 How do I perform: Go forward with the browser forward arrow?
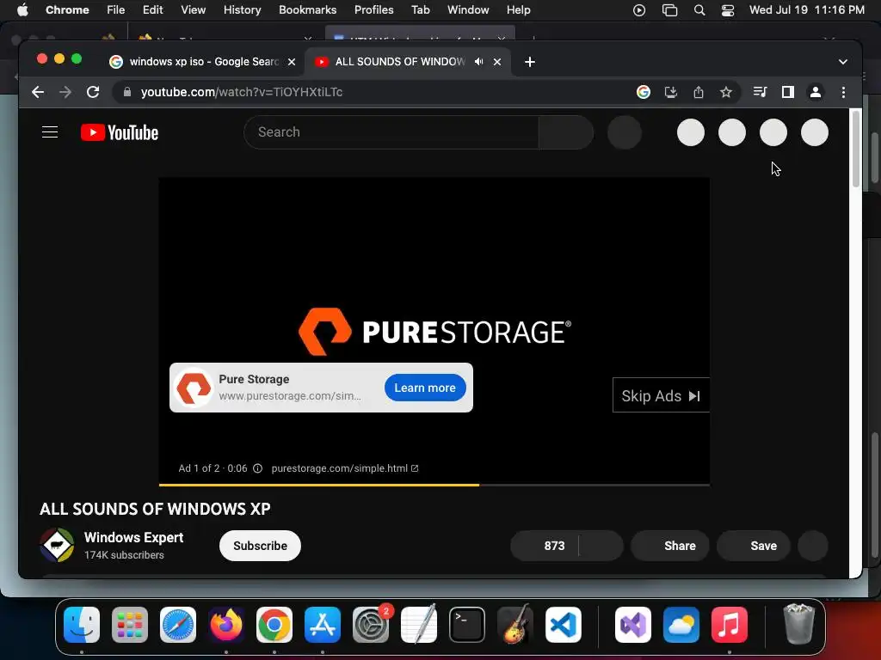click(65, 92)
